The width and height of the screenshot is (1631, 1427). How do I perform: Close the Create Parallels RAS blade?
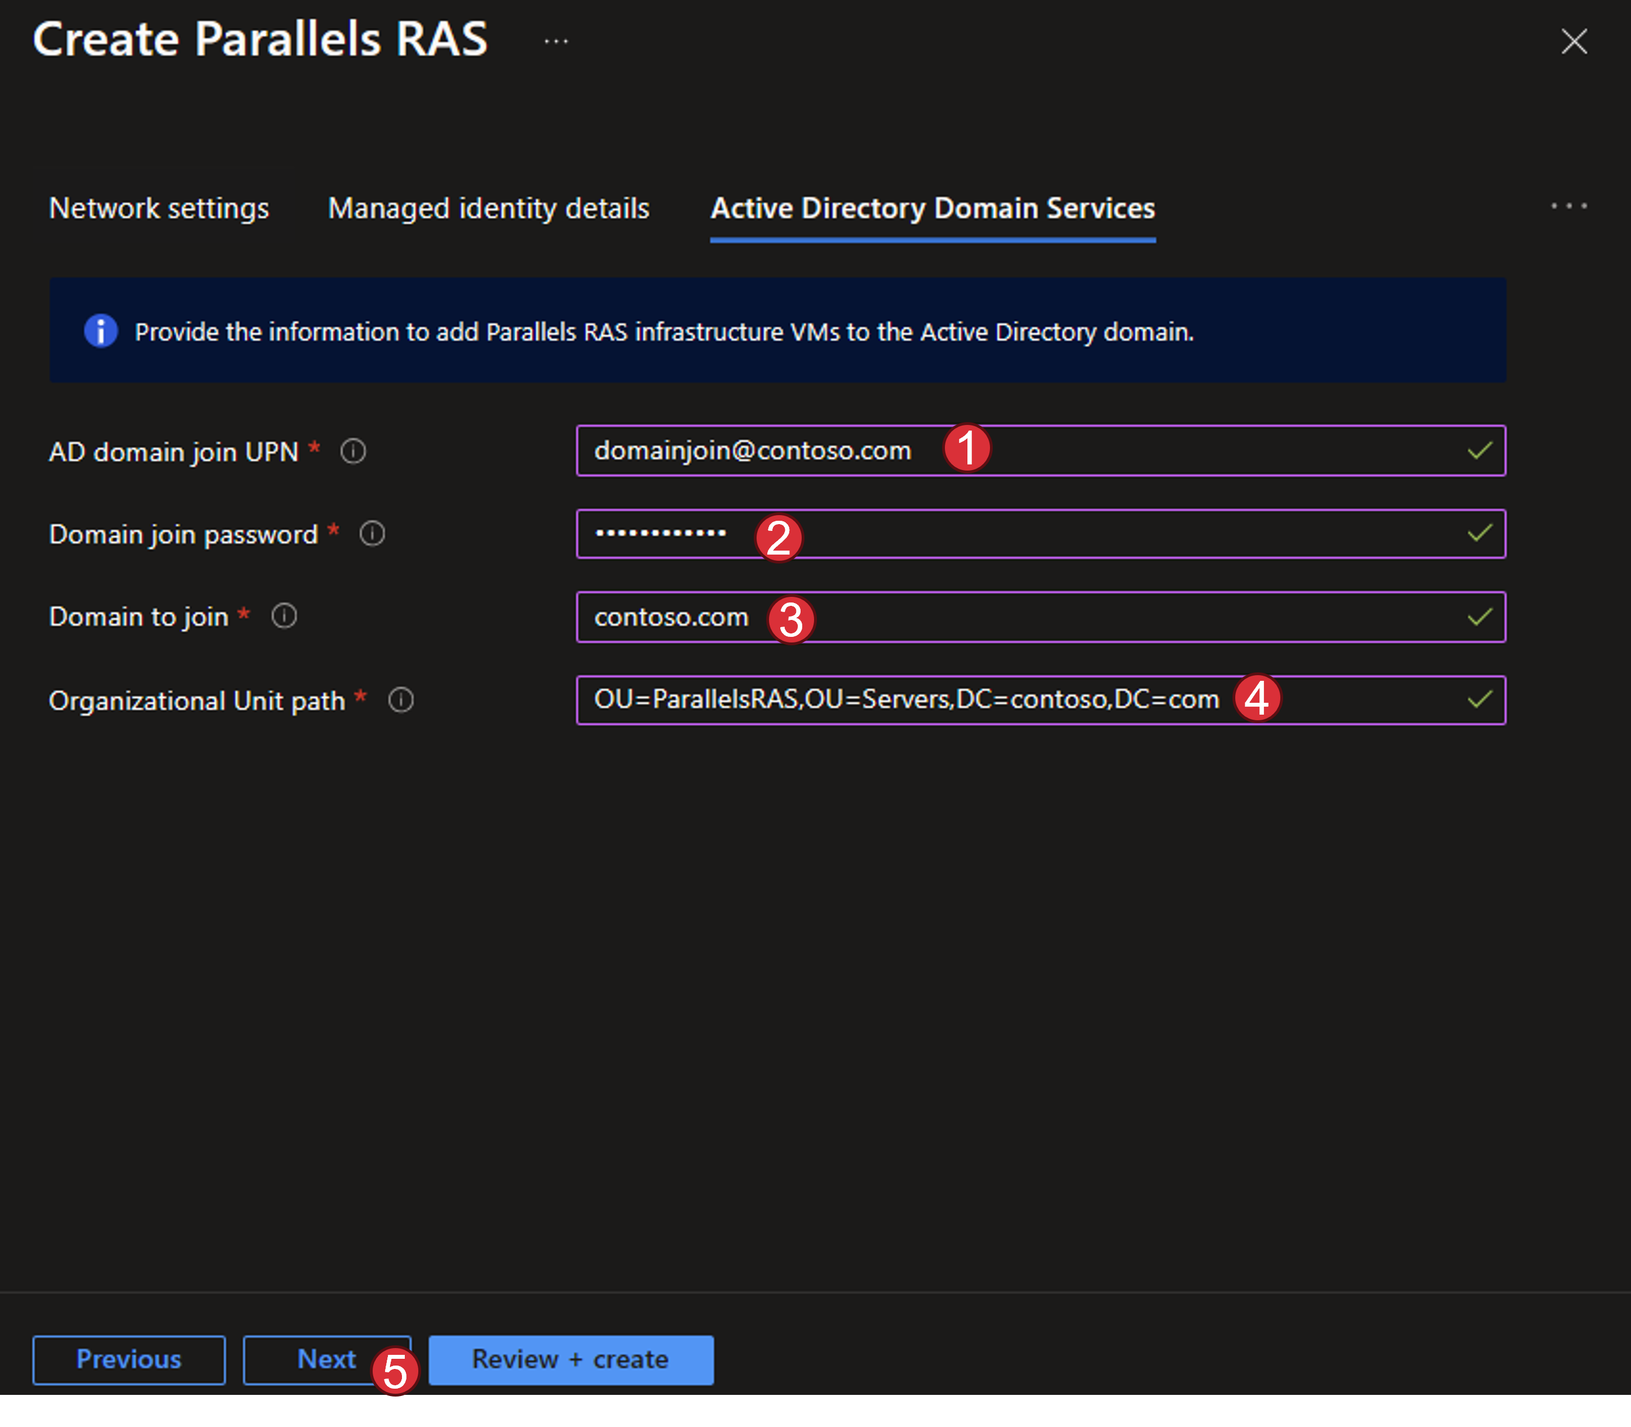pyautogui.click(x=1573, y=41)
